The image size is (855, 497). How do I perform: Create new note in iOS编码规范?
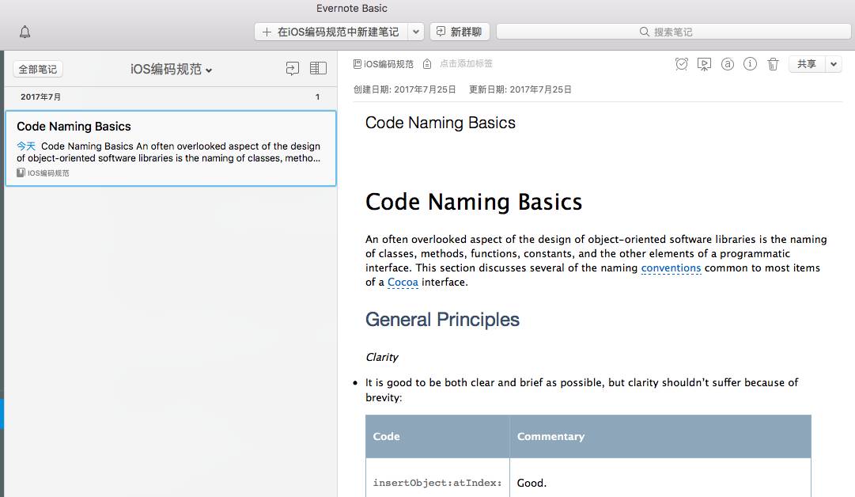pos(331,32)
